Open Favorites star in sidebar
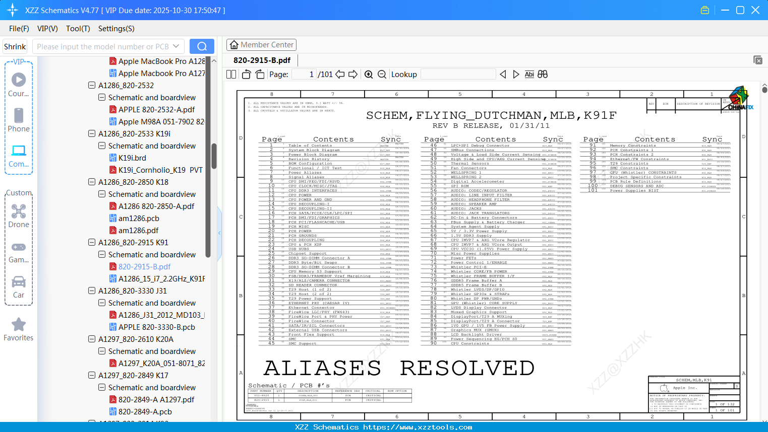 (19, 329)
